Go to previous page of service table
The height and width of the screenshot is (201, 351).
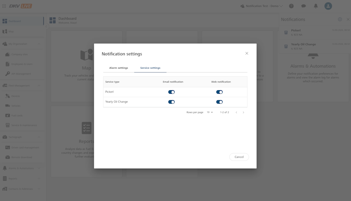click(x=236, y=112)
